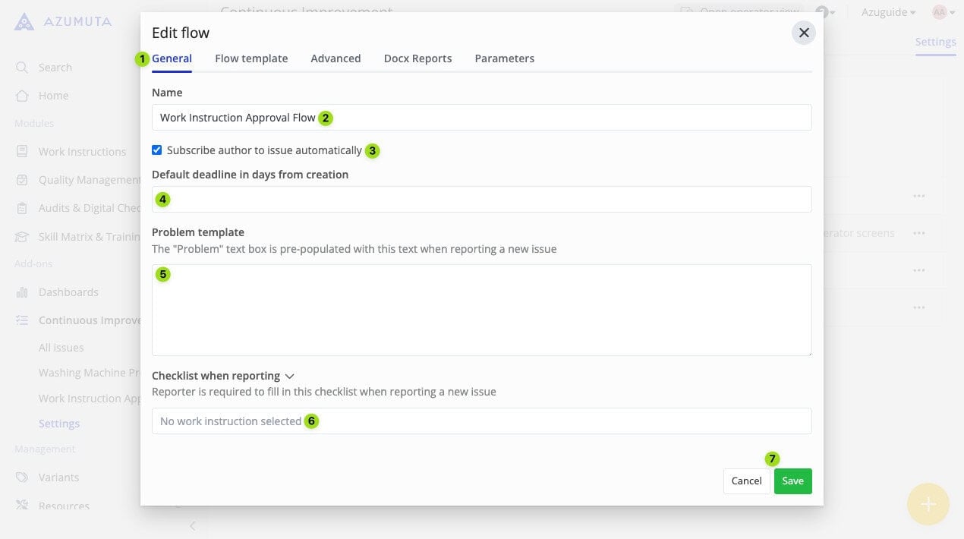Collapse the sidebar with the arrow icon
Screen dimensions: 964x539
coord(193,525)
